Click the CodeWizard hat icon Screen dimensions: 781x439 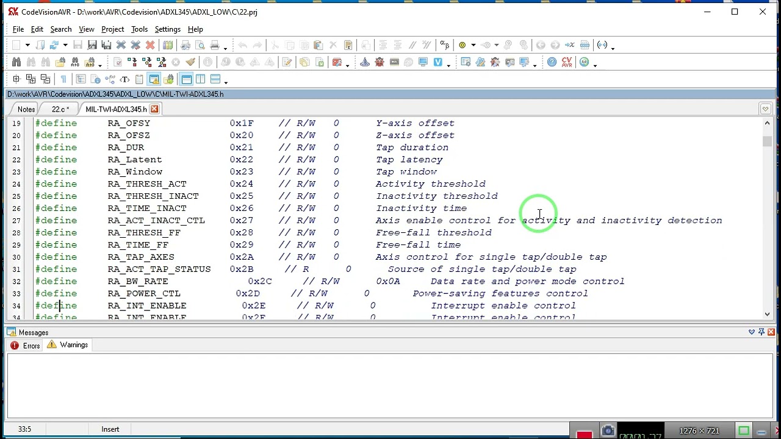pyautogui.click(x=365, y=62)
